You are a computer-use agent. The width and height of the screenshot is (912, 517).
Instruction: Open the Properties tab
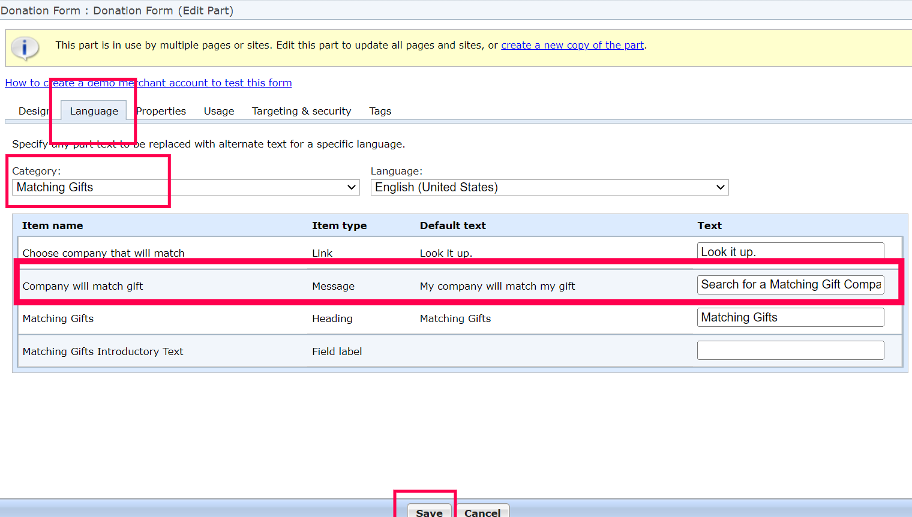(161, 112)
